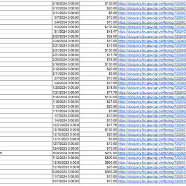Viewport: 186px width, 186px height.
Task: Open the FEC link beside the $45.47 amount
Action: [x=152, y=31]
